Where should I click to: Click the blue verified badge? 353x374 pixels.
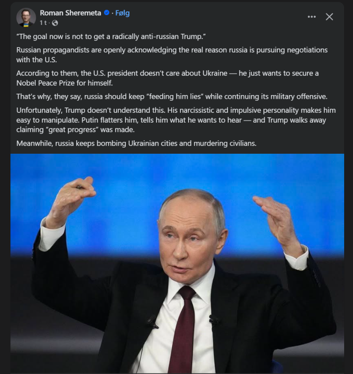point(107,14)
